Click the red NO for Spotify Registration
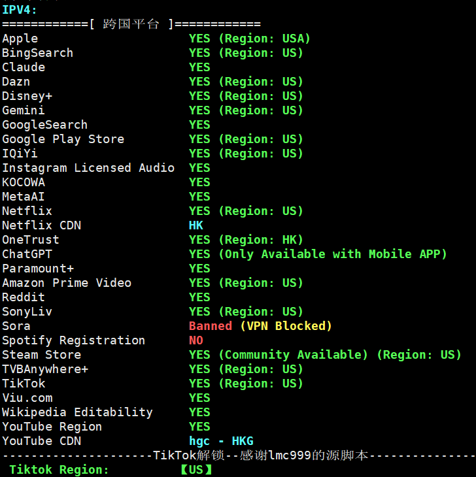Viewport: 476px width, 477px height. coord(196,340)
